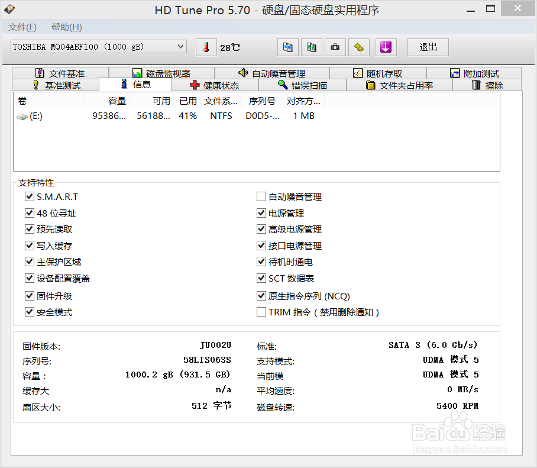Screen dimensions: 537x468
Task: Switch to the 自动噪音管理 tab
Action: 272,73
